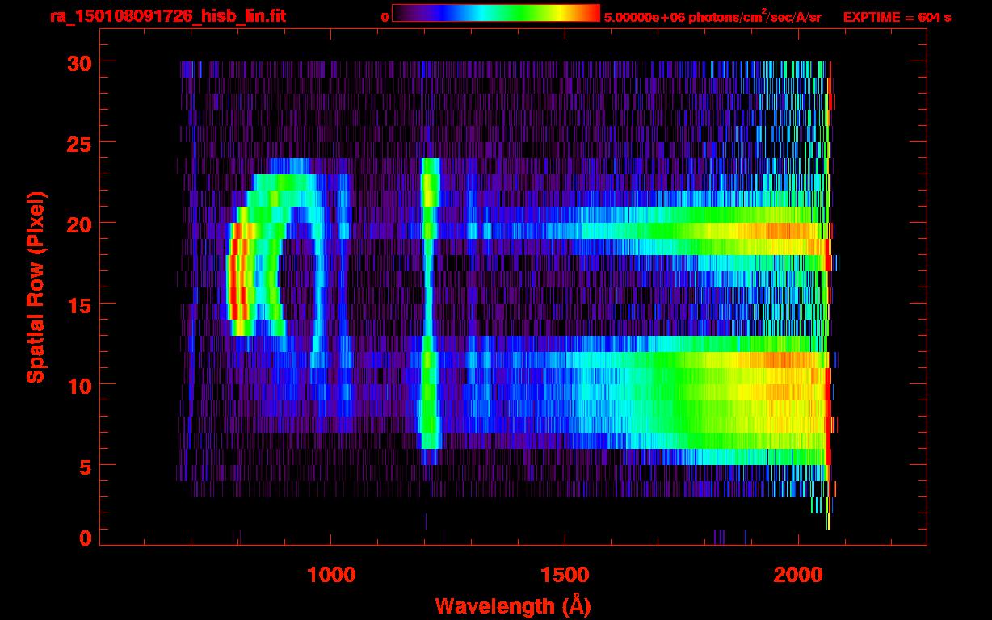Click the rainbow color scale bar
Image resolution: width=992 pixels, height=620 pixels.
tap(495, 14)
